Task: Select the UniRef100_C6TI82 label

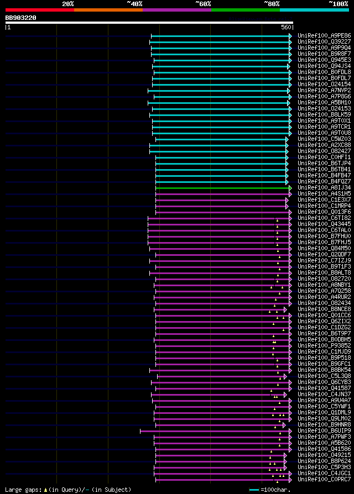Action: click(x=324, y=218)
